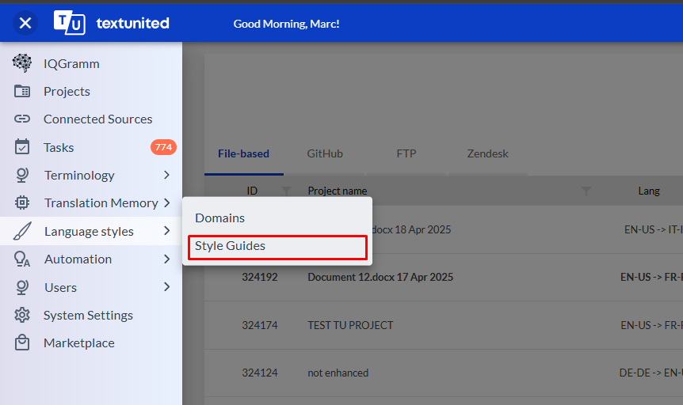This screenshot has height=405, width=683.
Task: Click the System Settings gear icon
Action: coord(21,315)
